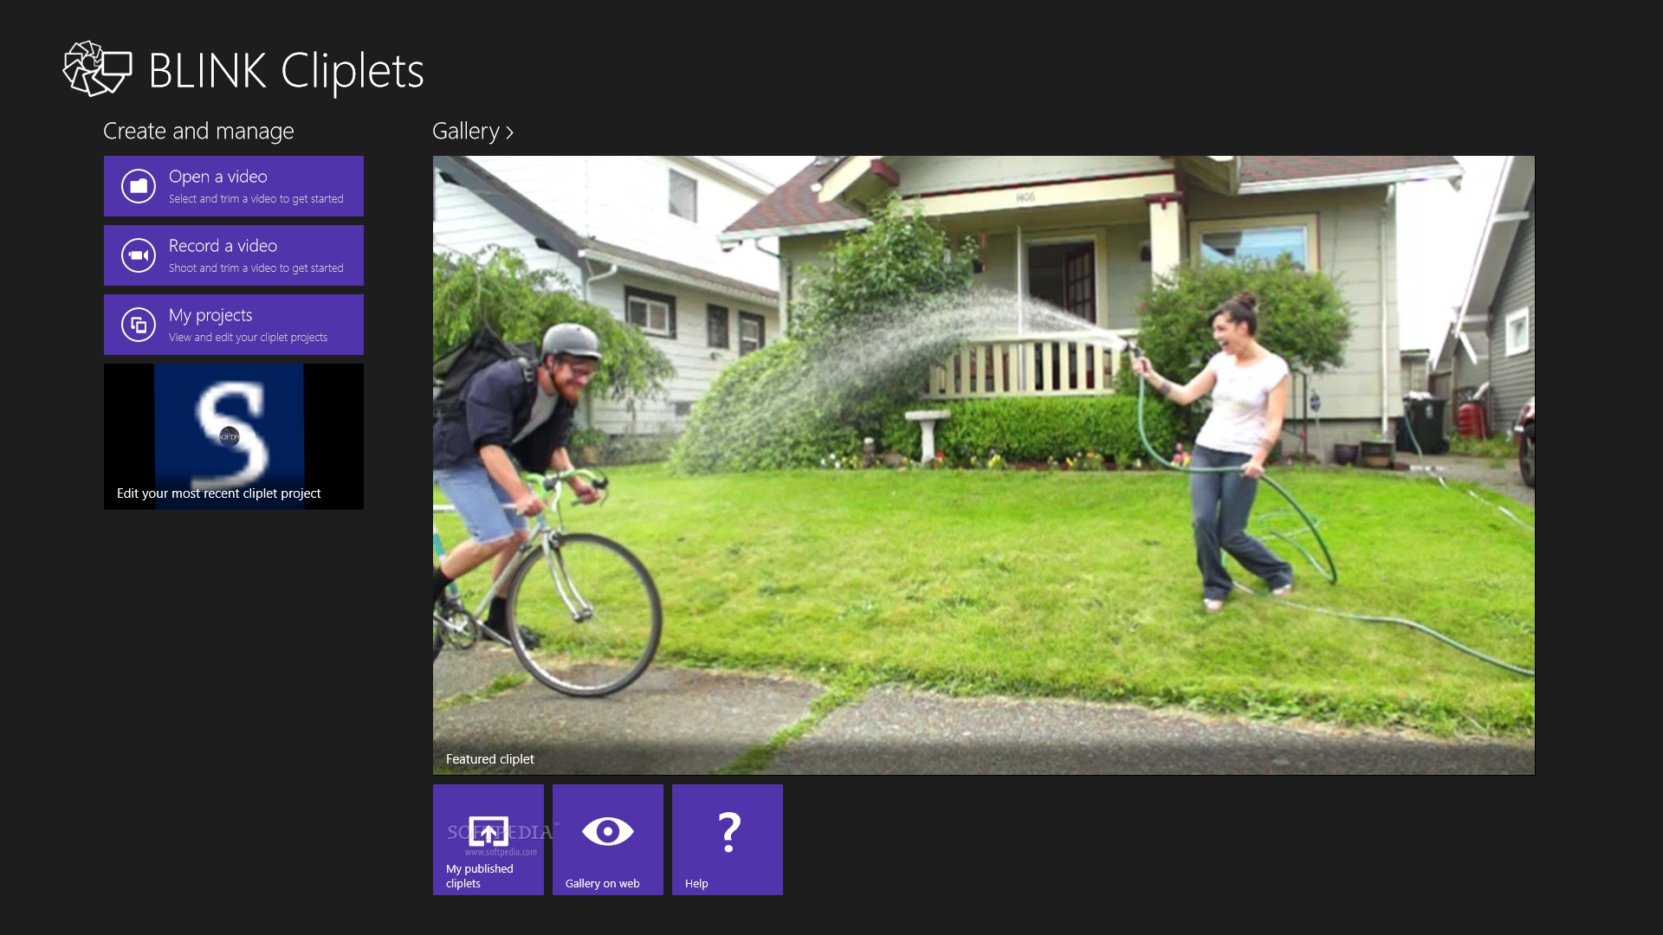This screenshot has height=935, width=1663.
Task: Open the featured cliplet image
Action: [x=984, y=465]
